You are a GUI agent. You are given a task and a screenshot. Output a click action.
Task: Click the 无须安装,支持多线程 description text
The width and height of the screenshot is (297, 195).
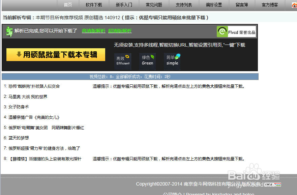click(x=179, y=45)
